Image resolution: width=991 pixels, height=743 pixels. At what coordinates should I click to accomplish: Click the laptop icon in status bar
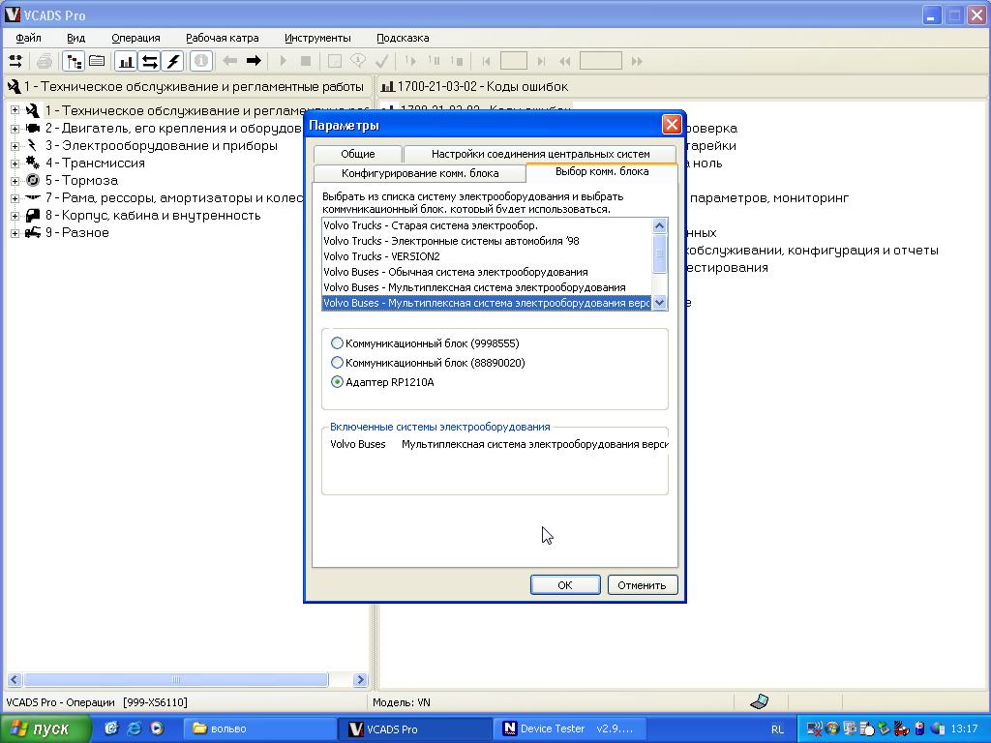pyautogui.click(x=759, y=701)
